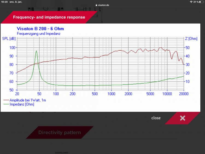The image size is (205, 154).
Task: Click the 'Z [Ohm]' axis label
Action: pyautogui.click(x=191, y=39)
